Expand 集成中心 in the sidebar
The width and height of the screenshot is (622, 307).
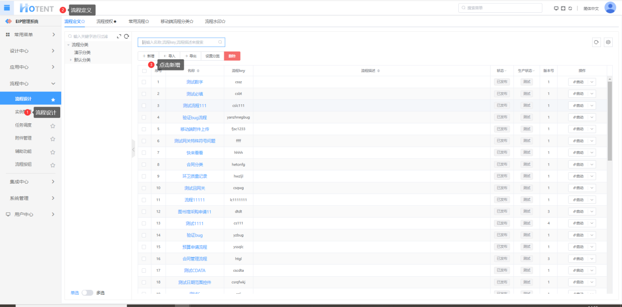pyautogui.click(x=30, y=182)
